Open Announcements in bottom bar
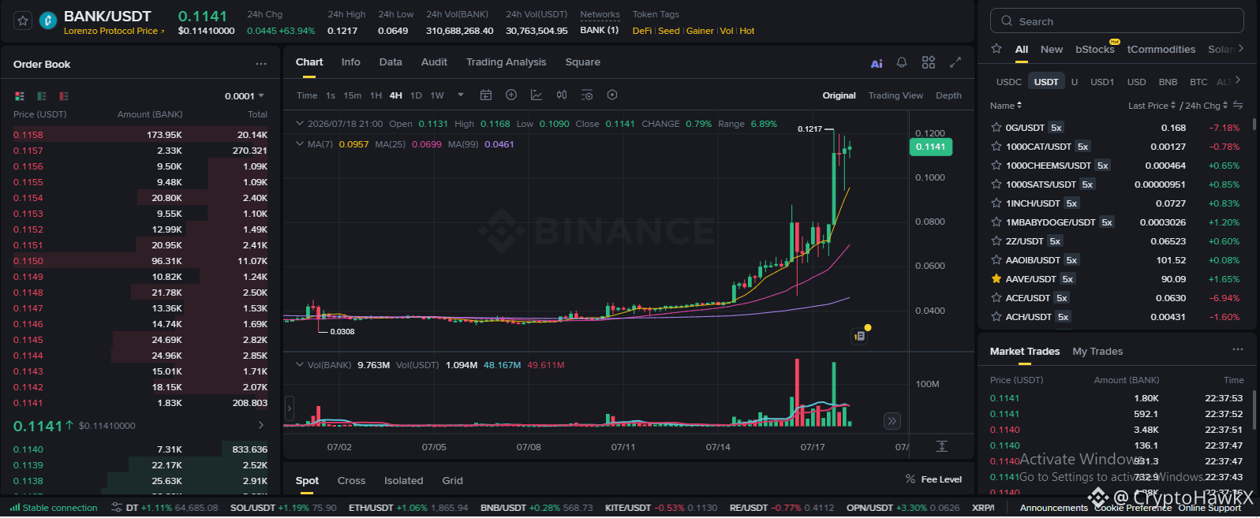 pos(1053,508)
